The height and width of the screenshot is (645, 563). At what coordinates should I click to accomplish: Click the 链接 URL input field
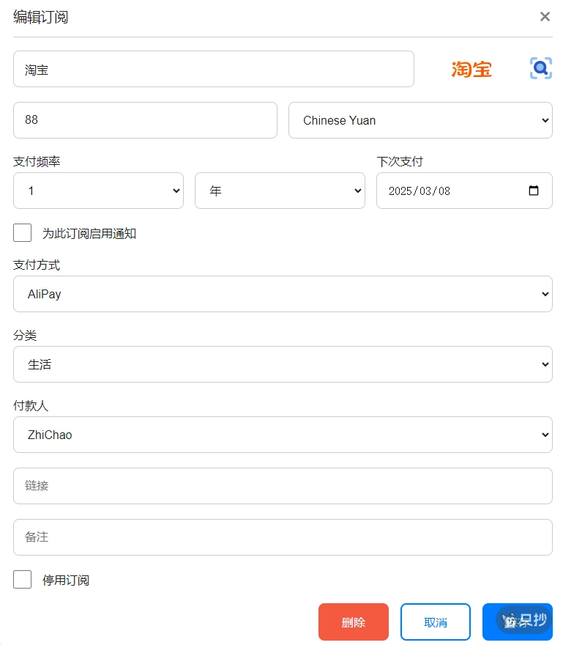tap(283, 486)
